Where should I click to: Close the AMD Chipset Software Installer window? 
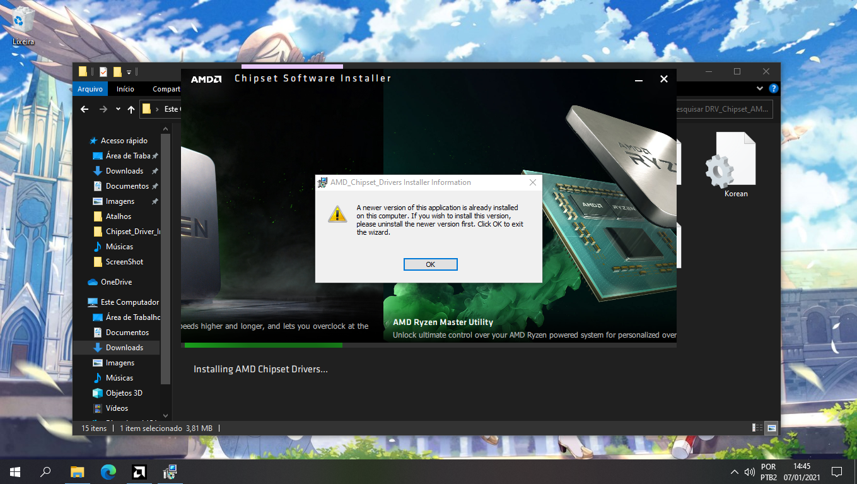tap(663, 79)
